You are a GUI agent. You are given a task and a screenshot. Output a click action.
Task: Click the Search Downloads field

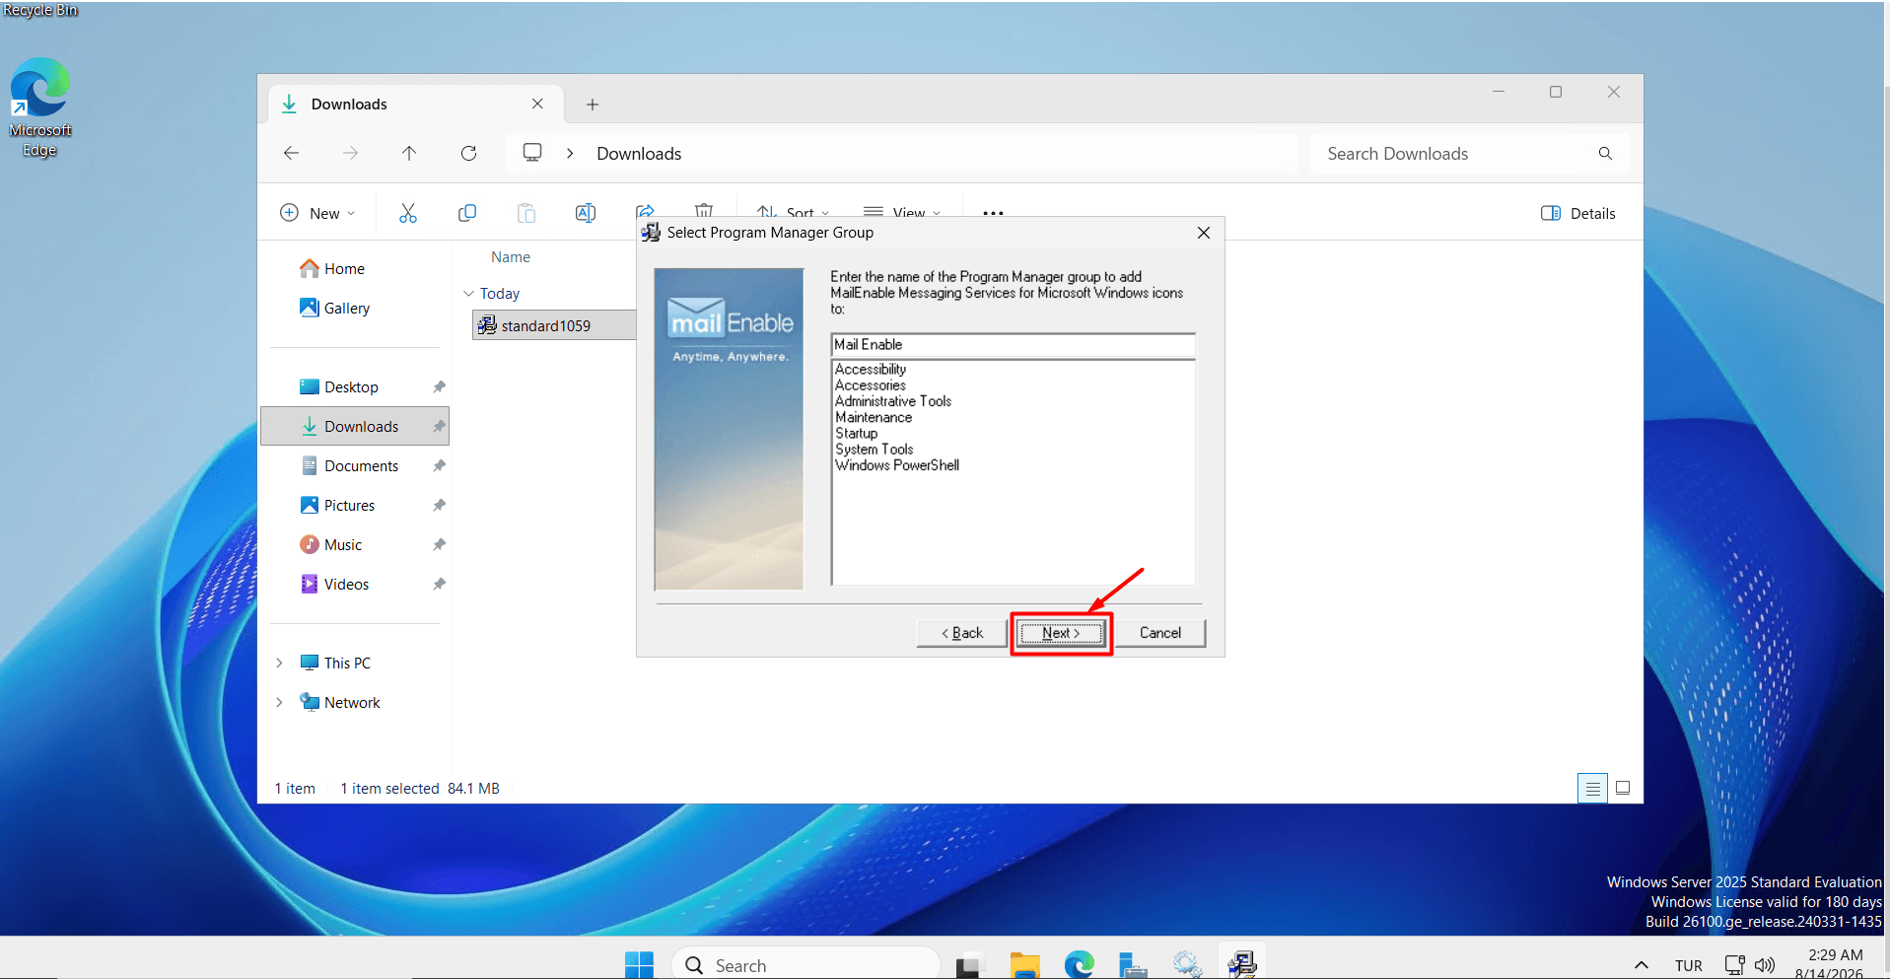click(1469, 153)
